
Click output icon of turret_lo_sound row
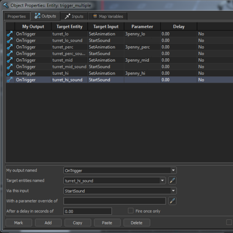10,41
